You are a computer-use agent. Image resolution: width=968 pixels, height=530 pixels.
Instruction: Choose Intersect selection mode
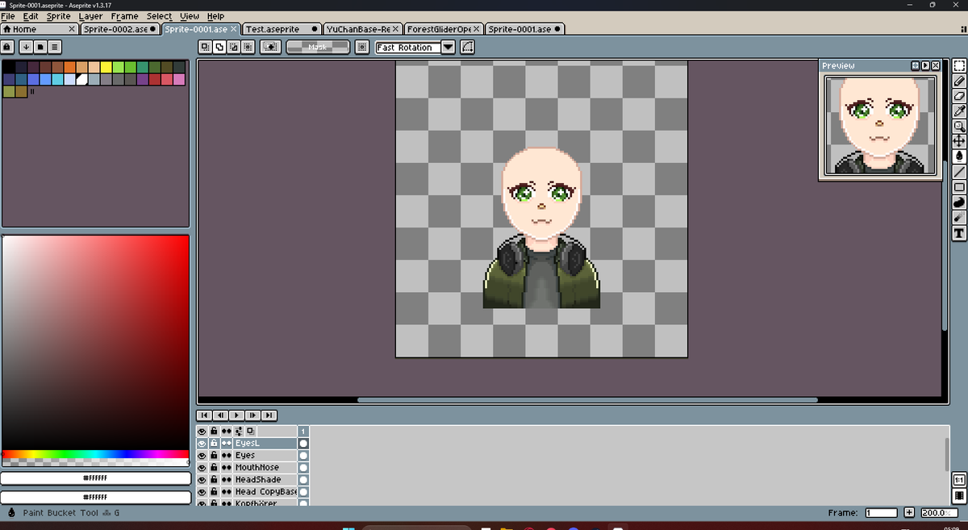click(248, 47)
